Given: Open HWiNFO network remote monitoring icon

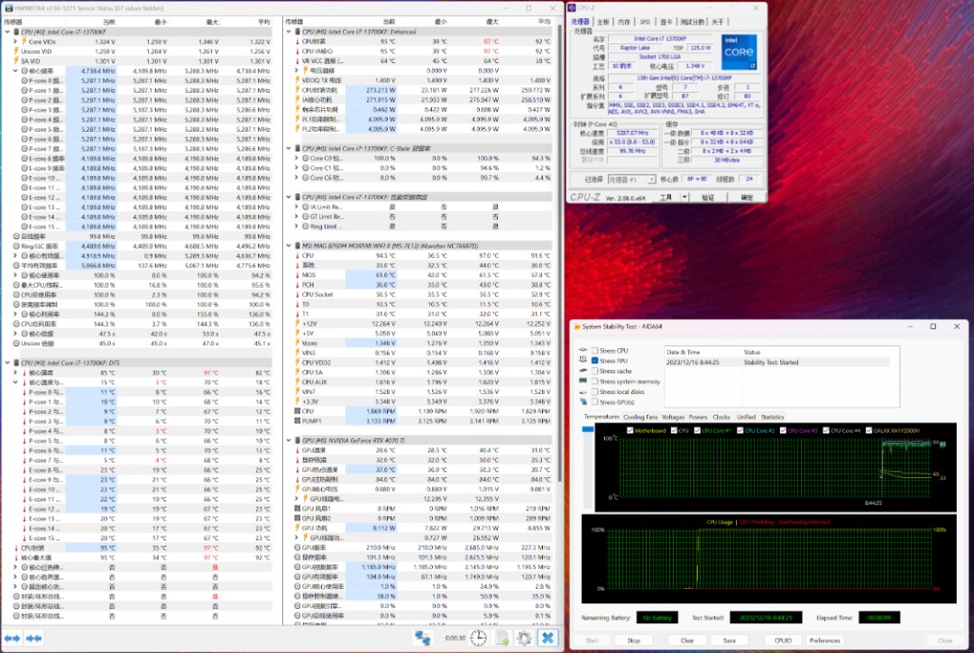Looking at the screenshot, I should click(x=422, y=638).
